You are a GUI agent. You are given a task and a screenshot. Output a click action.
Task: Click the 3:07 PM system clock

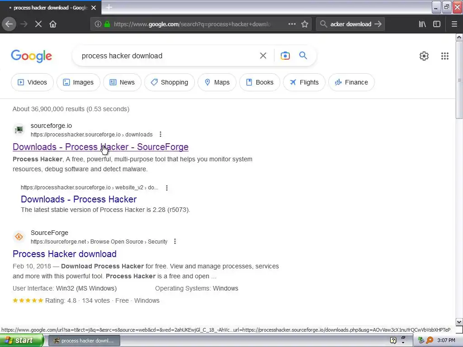pos(446,341)
